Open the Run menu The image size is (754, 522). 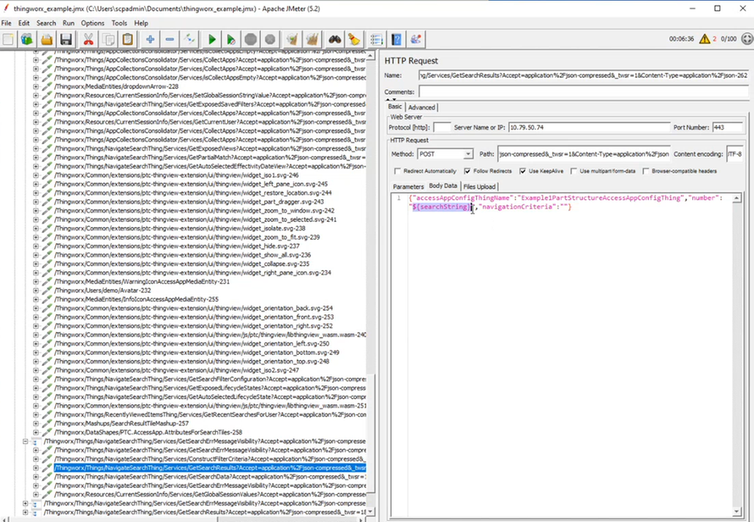69,23
